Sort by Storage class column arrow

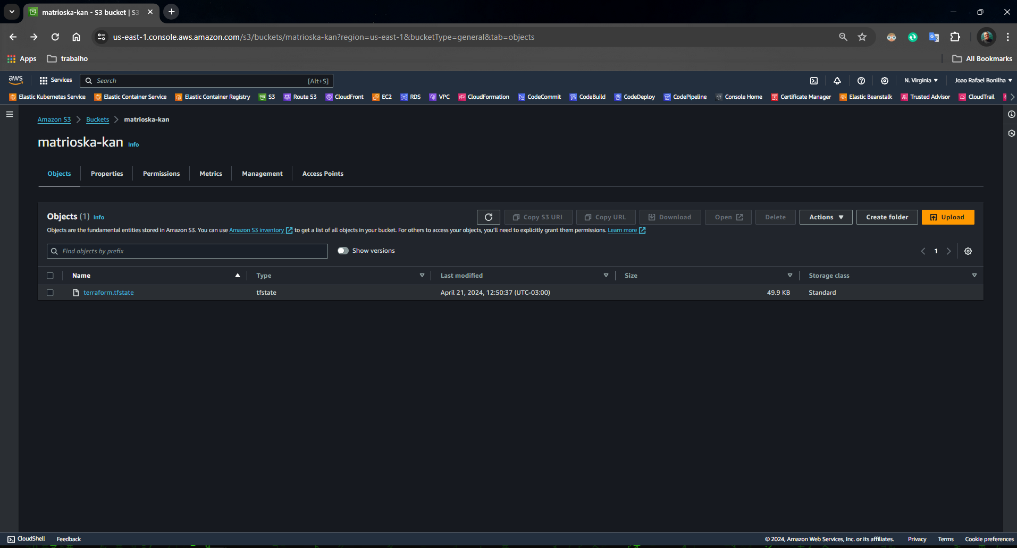click(974, 276)
